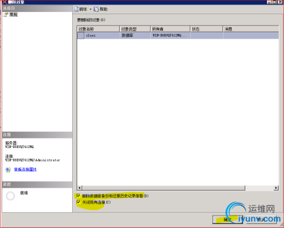Click the 对象类型 column header

click(x=135, y=29)
